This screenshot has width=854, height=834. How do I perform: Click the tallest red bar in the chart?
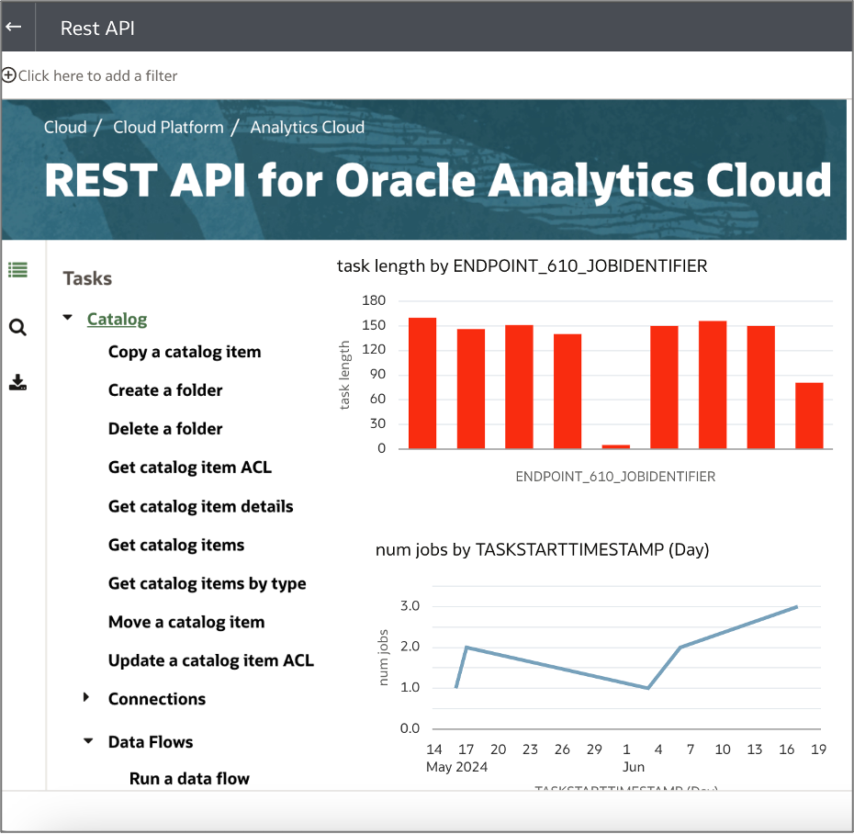tap(421, 386)
